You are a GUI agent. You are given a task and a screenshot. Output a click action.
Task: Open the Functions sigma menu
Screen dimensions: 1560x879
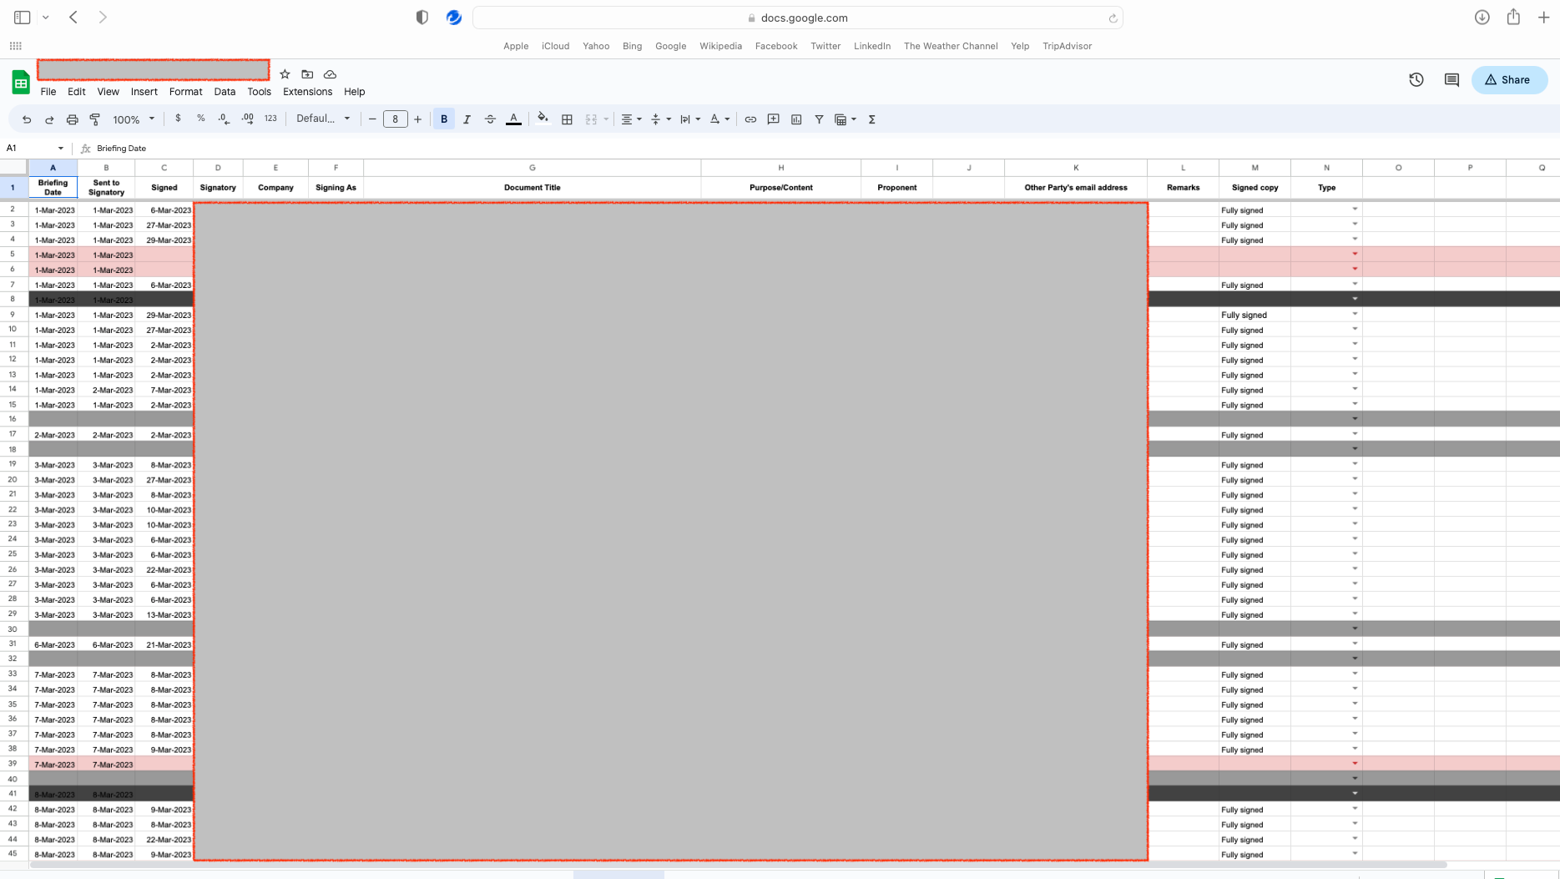point(872,119)
